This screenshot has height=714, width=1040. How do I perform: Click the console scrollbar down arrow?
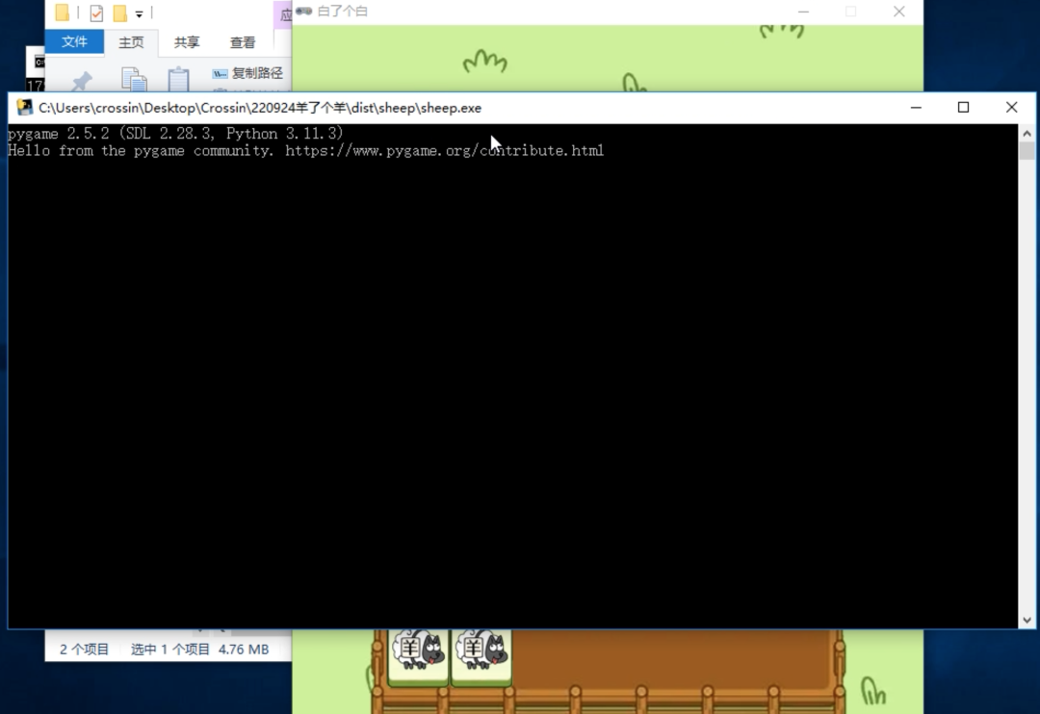[1027, 621]
